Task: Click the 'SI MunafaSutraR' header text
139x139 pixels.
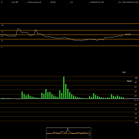Action: tap(34, 2)
